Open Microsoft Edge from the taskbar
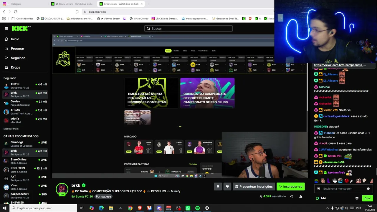The height and width of the screenshot is (212, 377). 101,208
